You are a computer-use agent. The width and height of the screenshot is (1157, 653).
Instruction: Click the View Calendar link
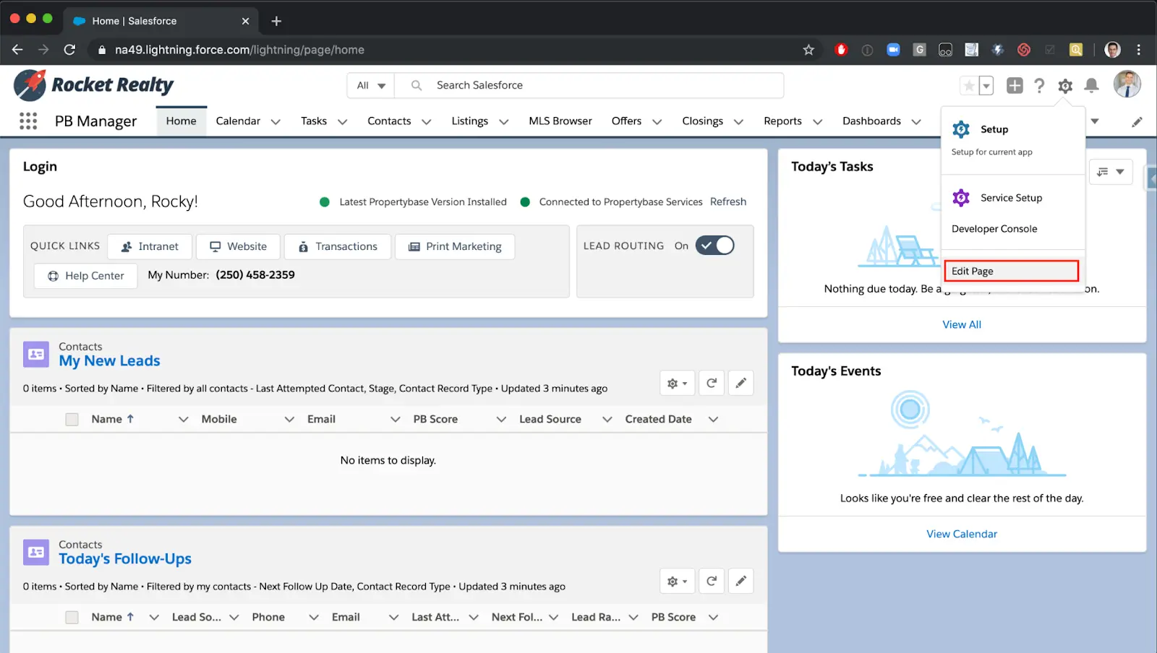(x=962, y=535)
